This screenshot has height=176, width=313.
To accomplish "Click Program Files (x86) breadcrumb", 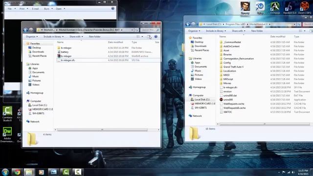I will (x=236, y=24).
